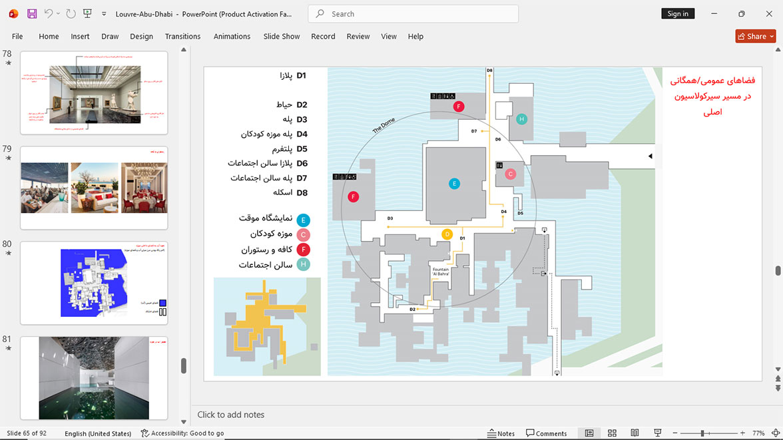Open the Help tab
The width and height of the screenshot is (783, 440).
[415, 37]
